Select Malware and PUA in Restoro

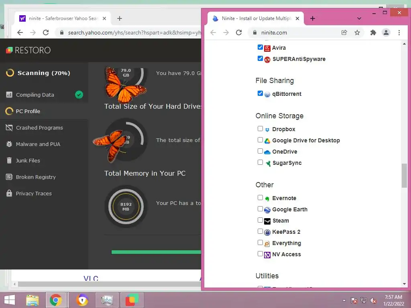(x=44, y=144)
